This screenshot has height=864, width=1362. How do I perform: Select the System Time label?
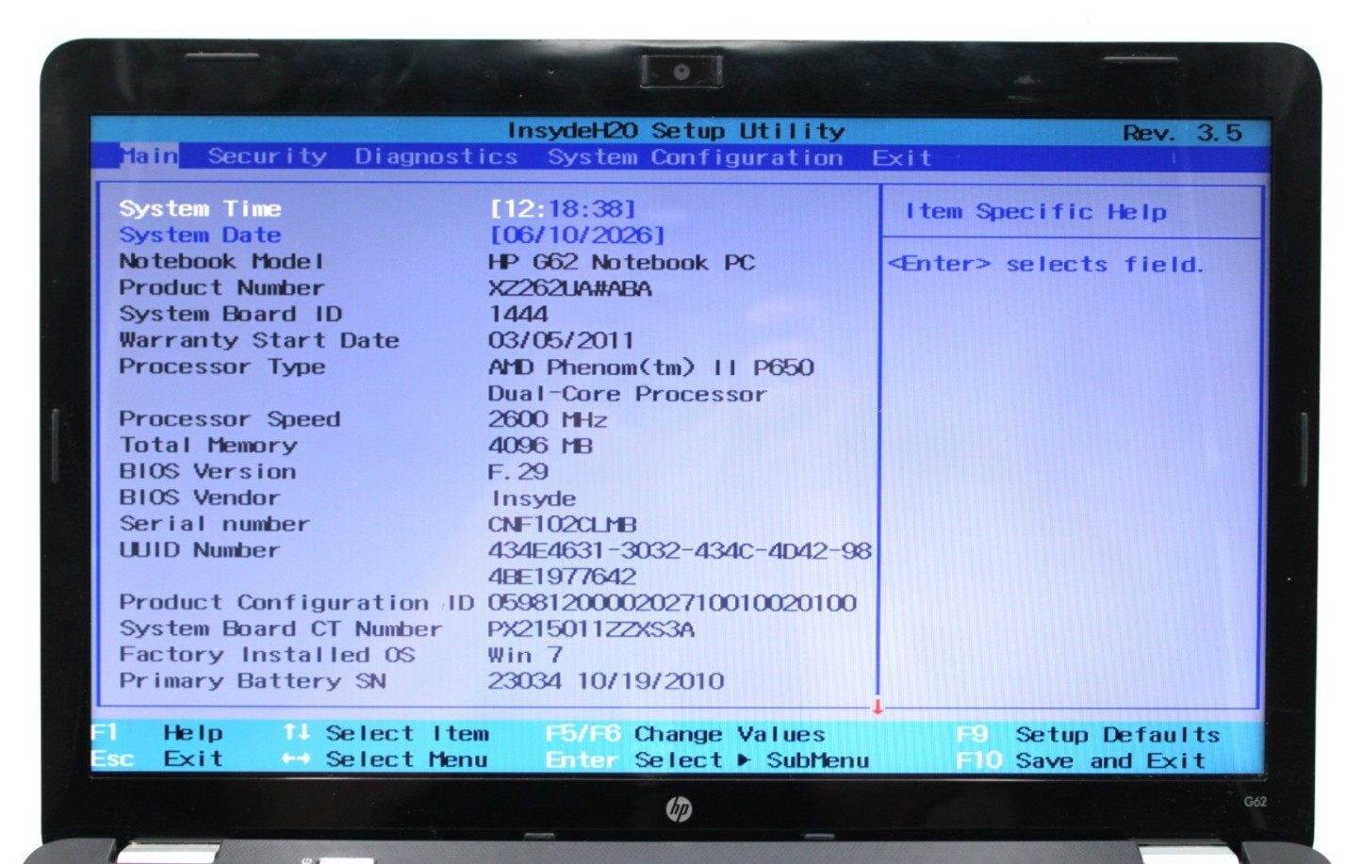[200, 208]
